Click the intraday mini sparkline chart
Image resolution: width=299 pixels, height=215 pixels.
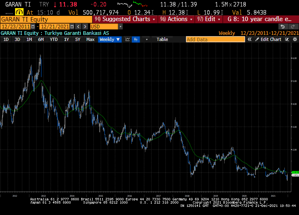(132, 4)
